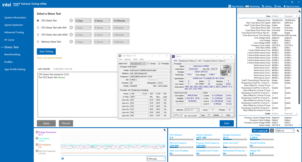
Task: Click Validate button in CPU-Z
Action: point(216,115)
